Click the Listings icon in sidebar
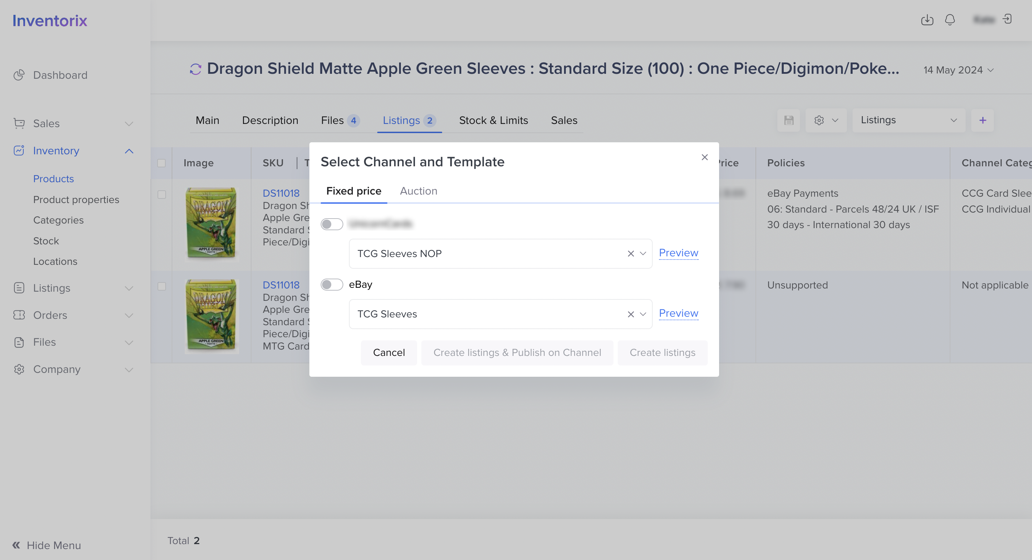The height and width of the screenshot is (560, 1032). [19, 288]
